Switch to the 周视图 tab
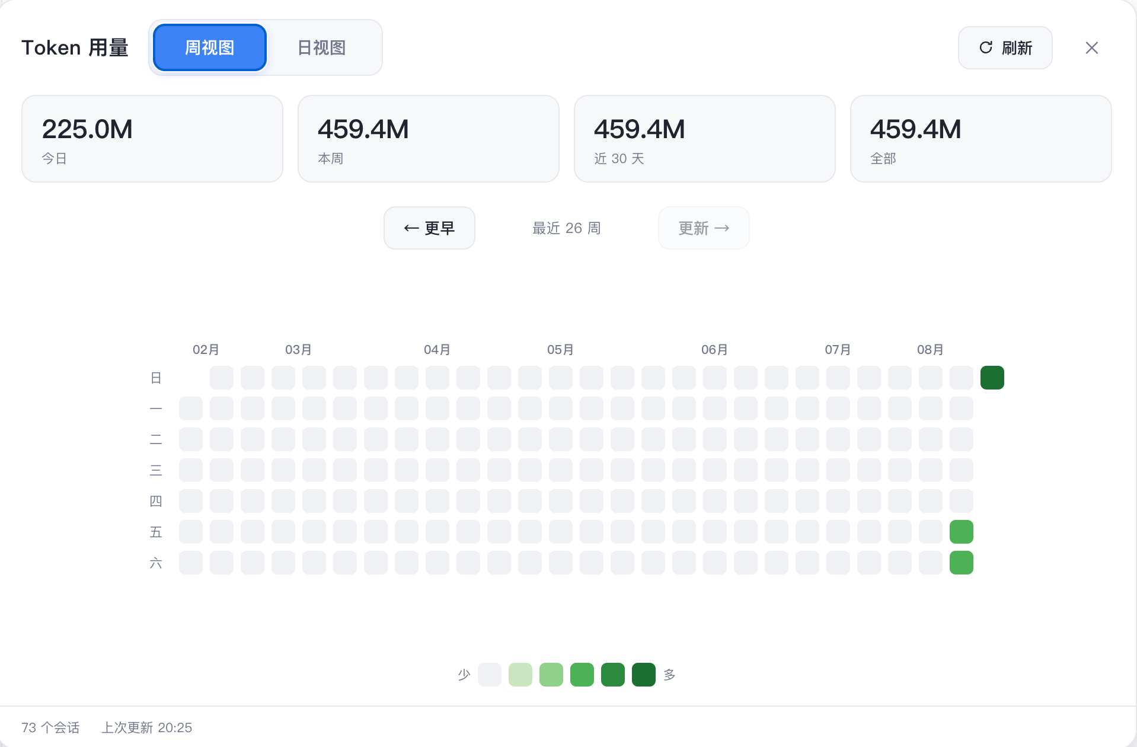This screenshot has height=747, width=1137. point(210,47)
